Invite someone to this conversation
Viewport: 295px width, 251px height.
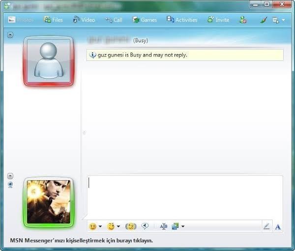pyautogui.click(x=218, y=20)
